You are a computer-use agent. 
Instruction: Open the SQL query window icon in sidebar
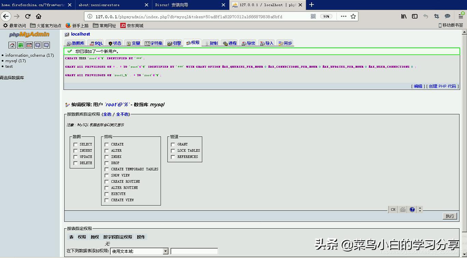[29, 45]
